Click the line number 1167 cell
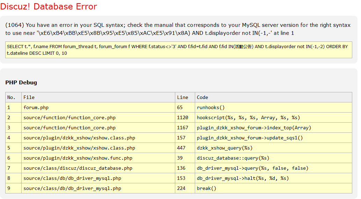This screenshot has width=361, height=199. click(183, 128)
